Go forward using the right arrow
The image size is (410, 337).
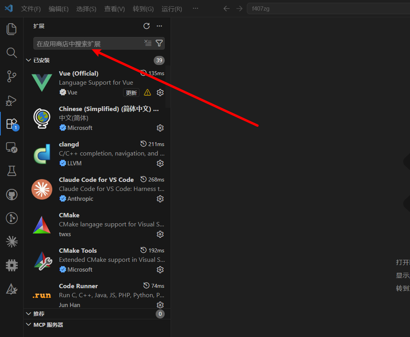[239, 9]
